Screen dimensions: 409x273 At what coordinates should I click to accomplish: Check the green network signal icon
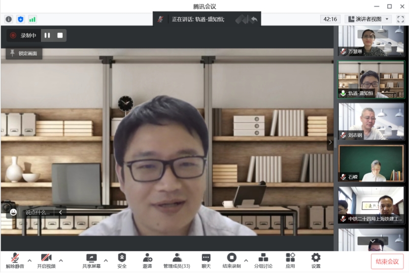click(x=33, y=19)
